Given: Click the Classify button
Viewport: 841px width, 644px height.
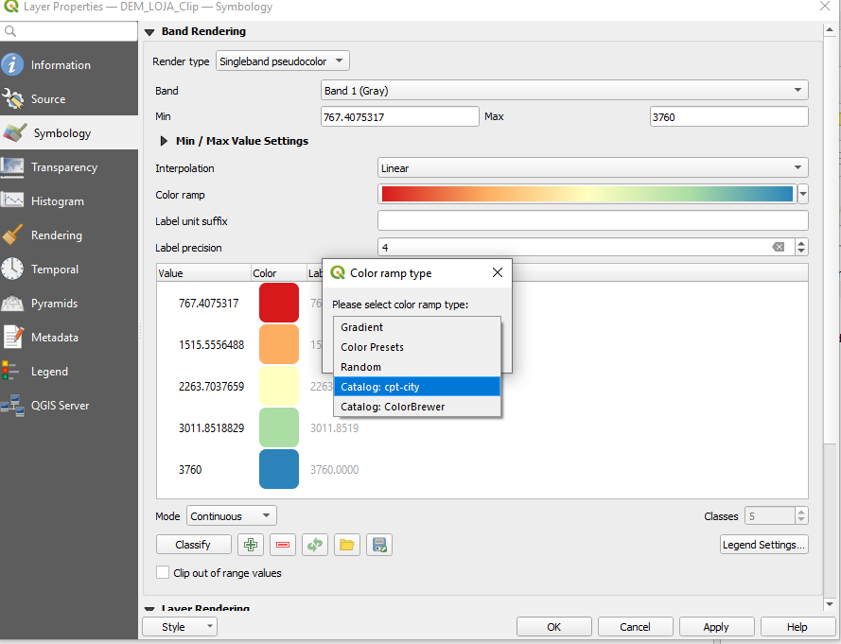Looking at the screenshot, I should click(193, 545).
